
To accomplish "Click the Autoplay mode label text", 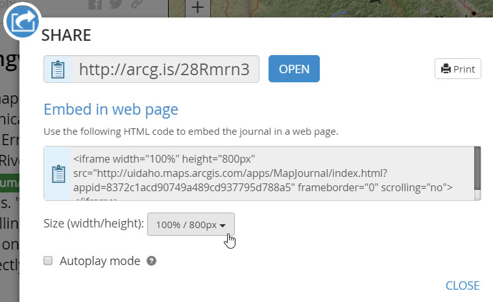I will point(100,261).
